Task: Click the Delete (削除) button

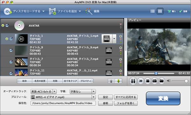Action: coord(55,81)
